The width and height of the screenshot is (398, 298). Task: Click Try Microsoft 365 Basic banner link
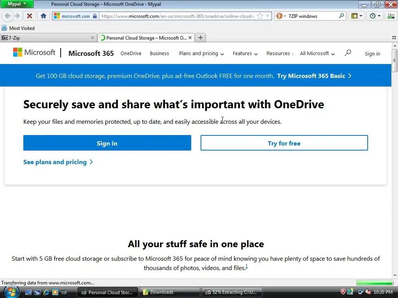314,76
